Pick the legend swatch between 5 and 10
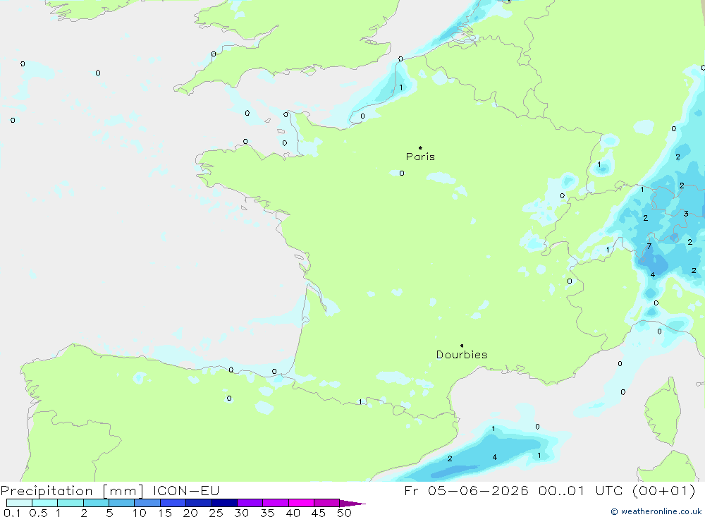The width and height of the screenshot is (705, 517). (122, 503)
